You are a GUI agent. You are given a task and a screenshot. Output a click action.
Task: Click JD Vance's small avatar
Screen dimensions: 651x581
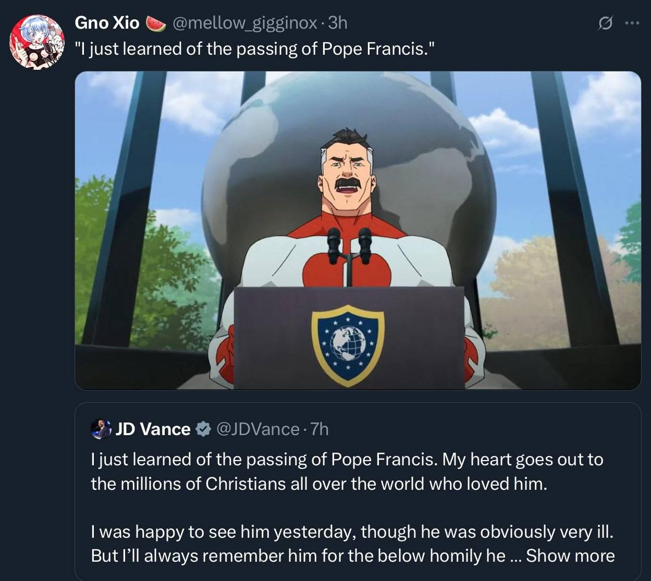(x=101, y=429)
